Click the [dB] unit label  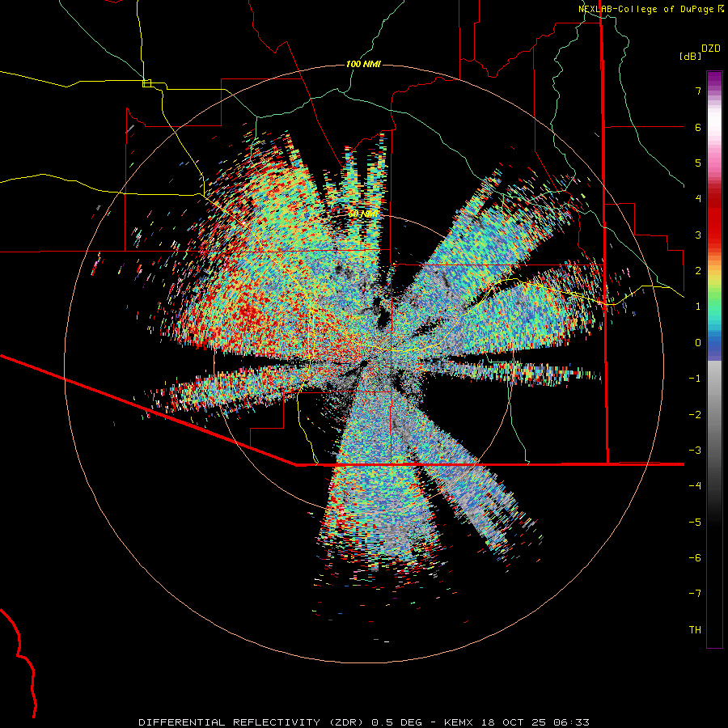click(691, 56)
